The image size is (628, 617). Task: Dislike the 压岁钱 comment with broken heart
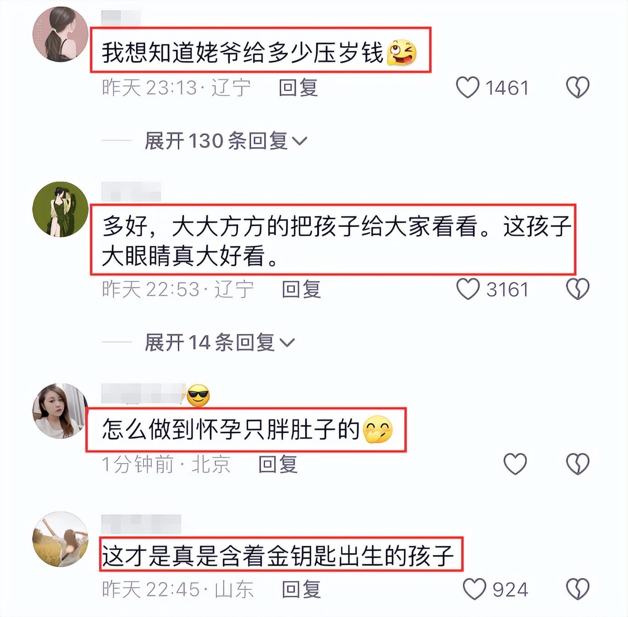578,87
